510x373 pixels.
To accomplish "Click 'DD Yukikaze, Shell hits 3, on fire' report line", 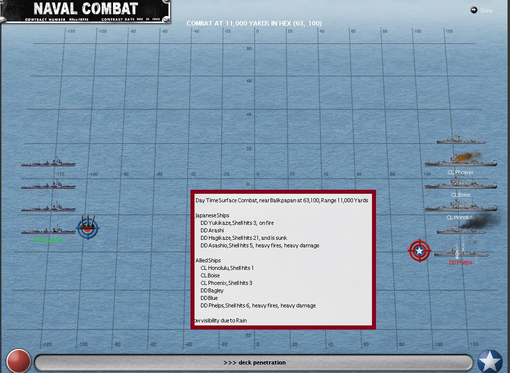I will pyautogui.click(x=237, y=223).
